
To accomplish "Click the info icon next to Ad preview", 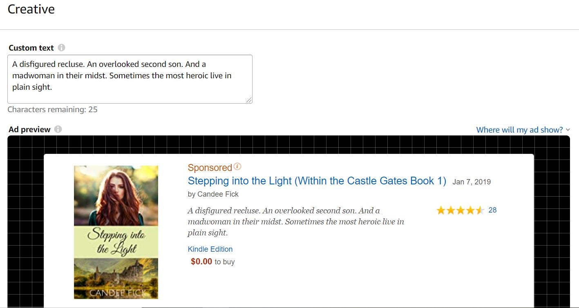I will coord(58,129).
